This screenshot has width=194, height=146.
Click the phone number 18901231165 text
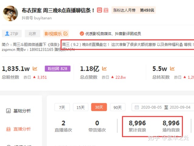[42, 49]
